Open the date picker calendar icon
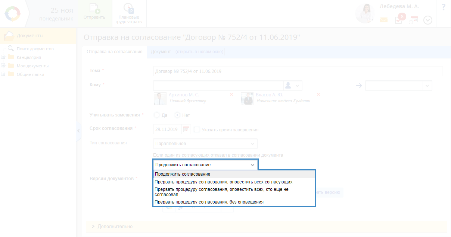This screenshot has height=237, width=451. [x=186, y=129]
